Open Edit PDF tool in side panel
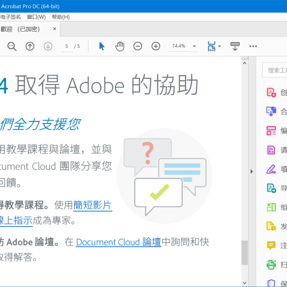The image size is (287, 287). (x=271, y=131)
